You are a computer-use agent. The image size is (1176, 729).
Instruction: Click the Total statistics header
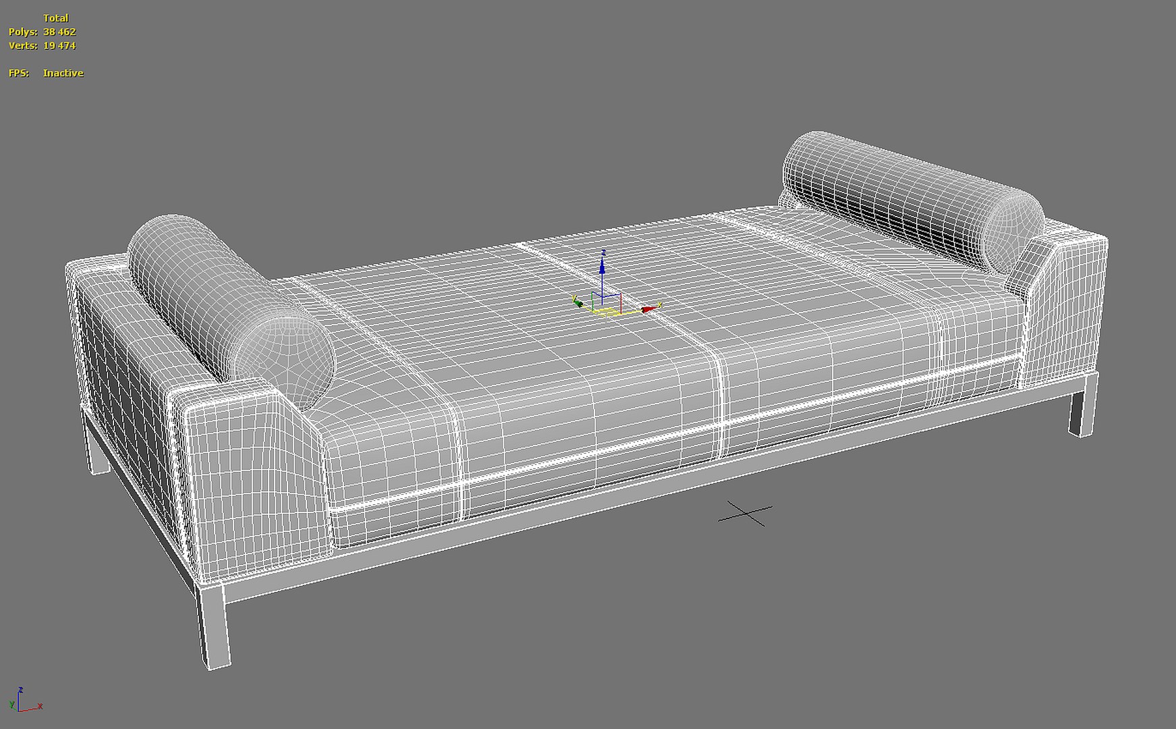[56, 18]
